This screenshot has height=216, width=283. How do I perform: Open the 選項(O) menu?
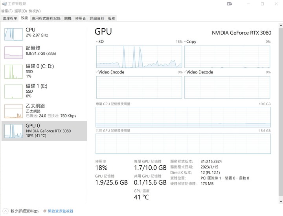pos(20,11)
